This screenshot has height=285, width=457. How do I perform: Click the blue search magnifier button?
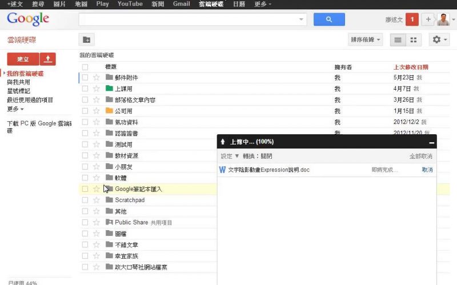click(x=328, y=19)
